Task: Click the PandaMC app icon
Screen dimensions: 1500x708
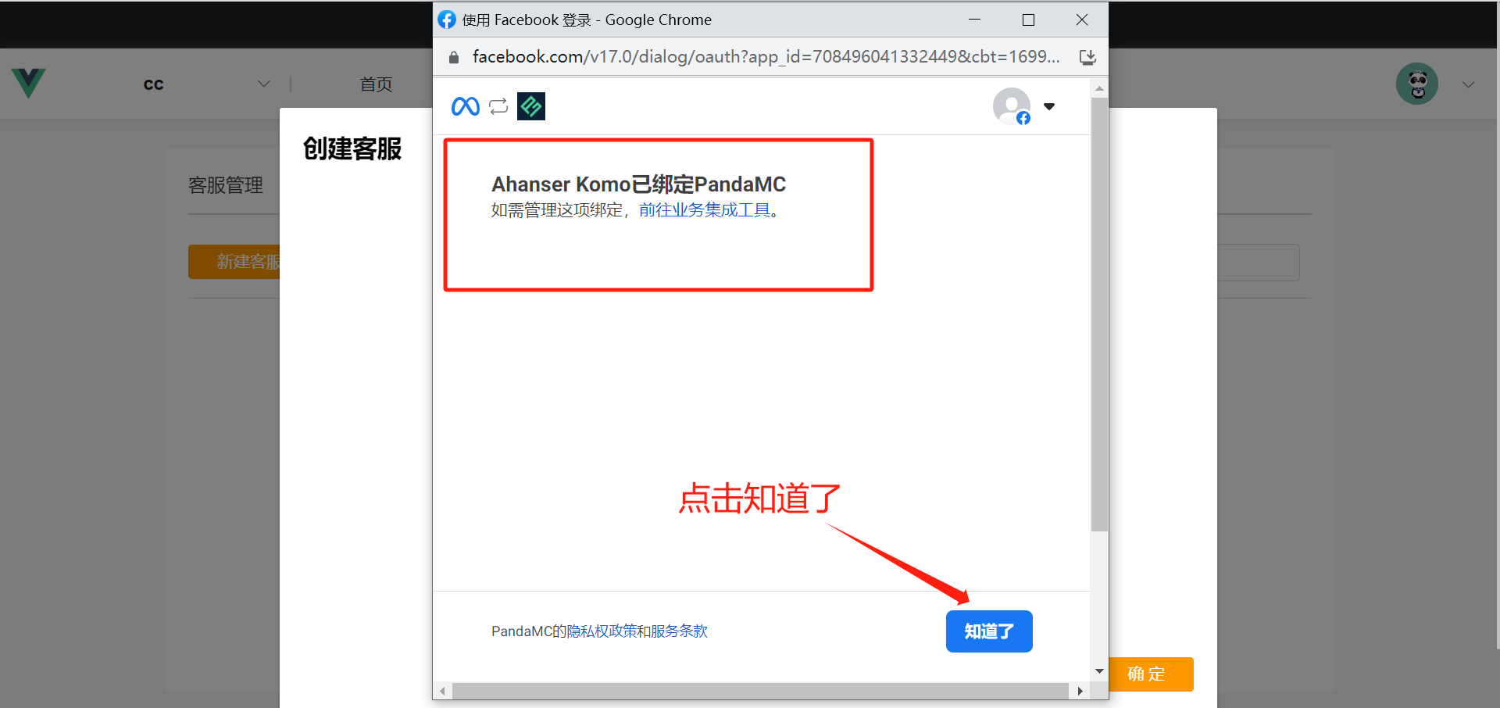Action: (531, 106)
